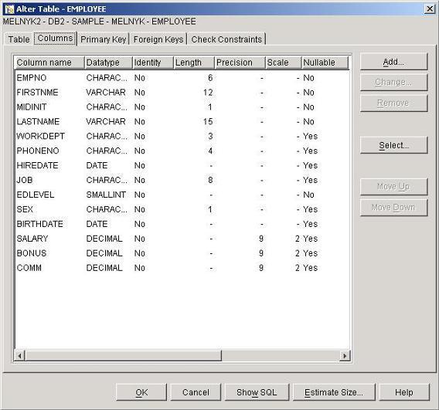Screen dimensions: 439x410
Task: Click the horizontal scrollbar left arrow
Action: (x=19, y=356)
